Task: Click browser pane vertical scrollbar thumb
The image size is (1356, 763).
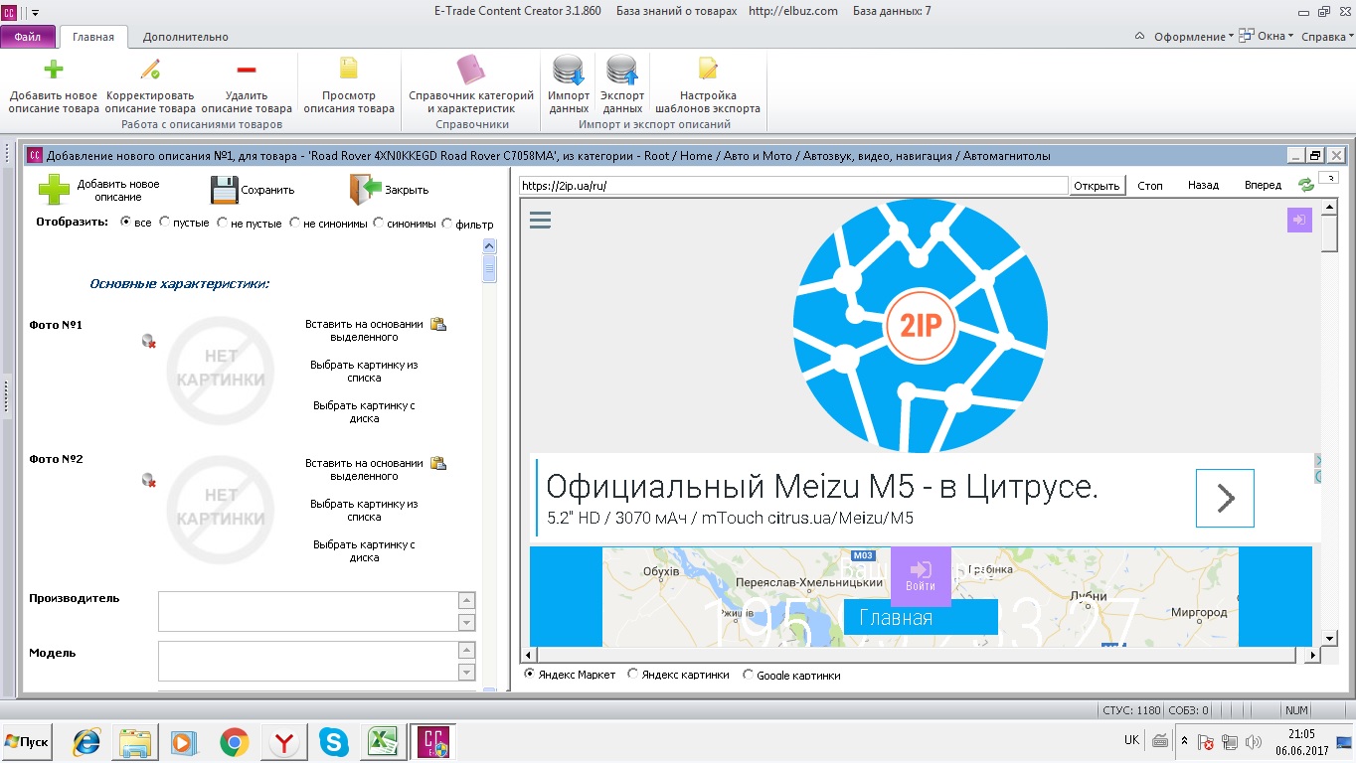Action: (x=1329, y=233)
